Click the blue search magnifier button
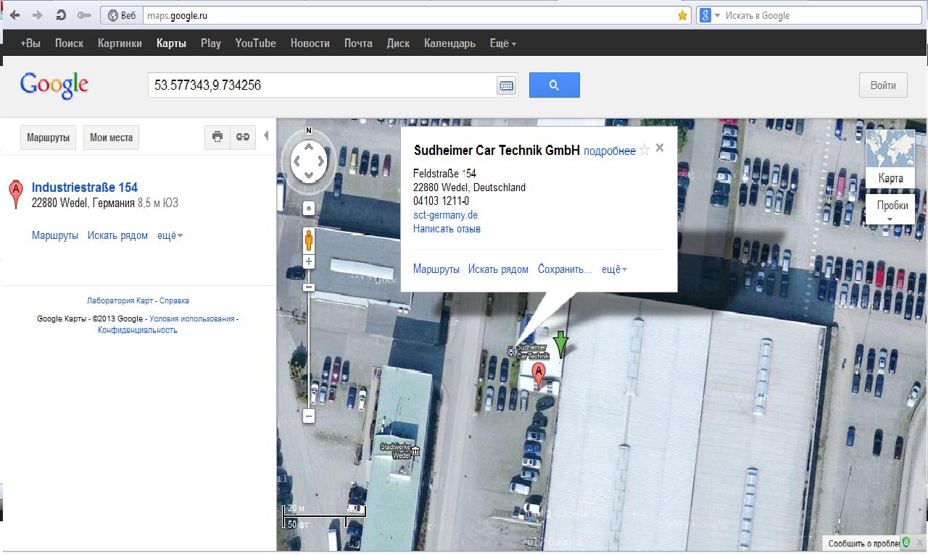Image resolution: width=928 pixels, height=556 pixels. (x=554, y=85)
